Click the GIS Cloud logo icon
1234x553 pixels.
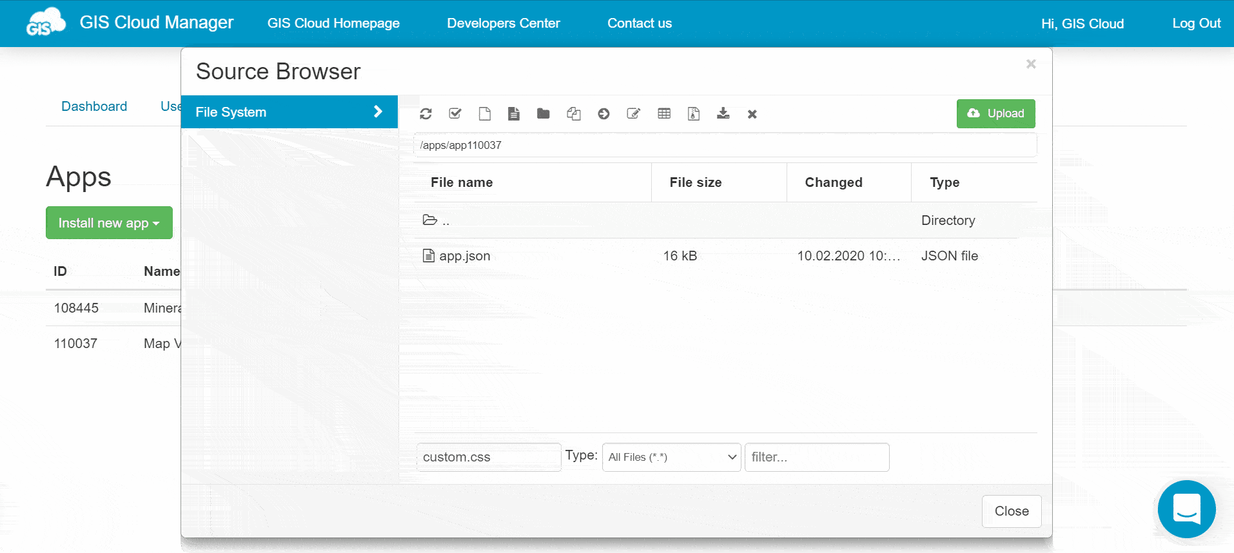45,23
